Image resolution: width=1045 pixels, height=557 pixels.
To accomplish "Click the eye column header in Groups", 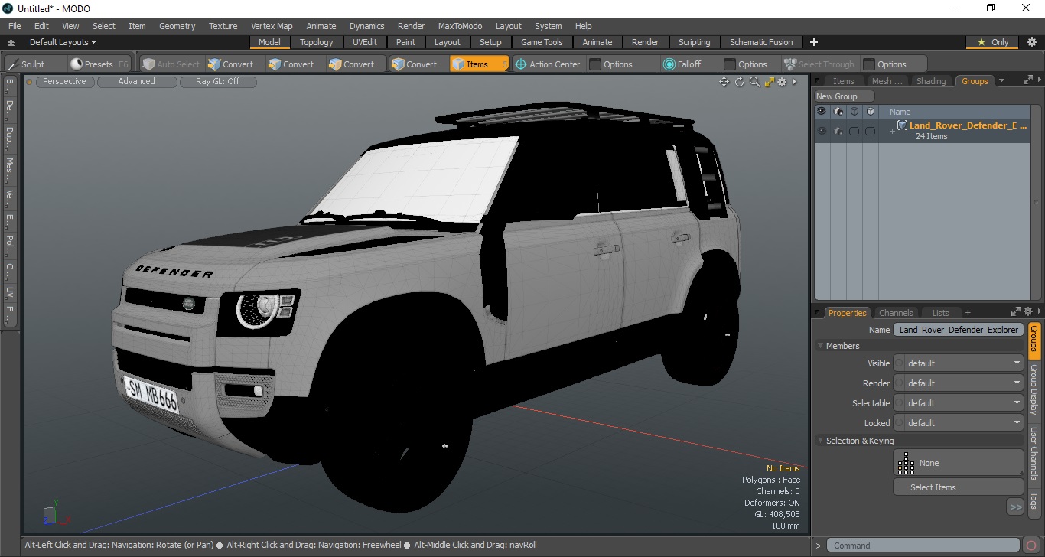I will tap(822, 112).
